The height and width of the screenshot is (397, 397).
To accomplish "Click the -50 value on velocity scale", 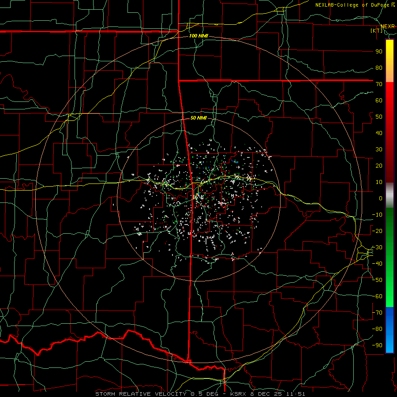I will (x=377, y=280).
